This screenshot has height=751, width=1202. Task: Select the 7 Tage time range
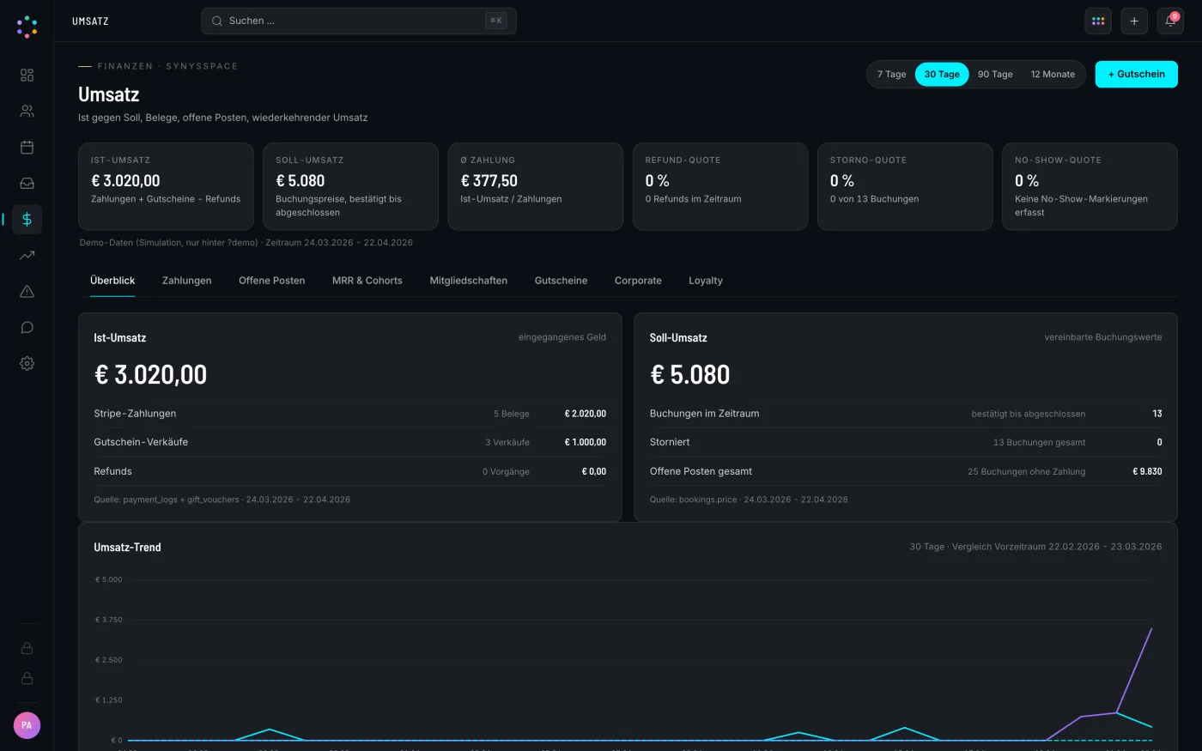891,75
